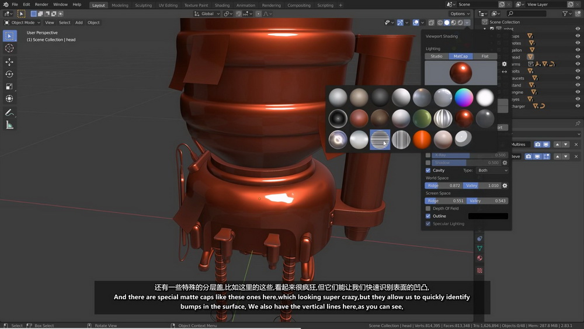
Task: Toggle proportional editing icon
Action: [x=258, y=14]
